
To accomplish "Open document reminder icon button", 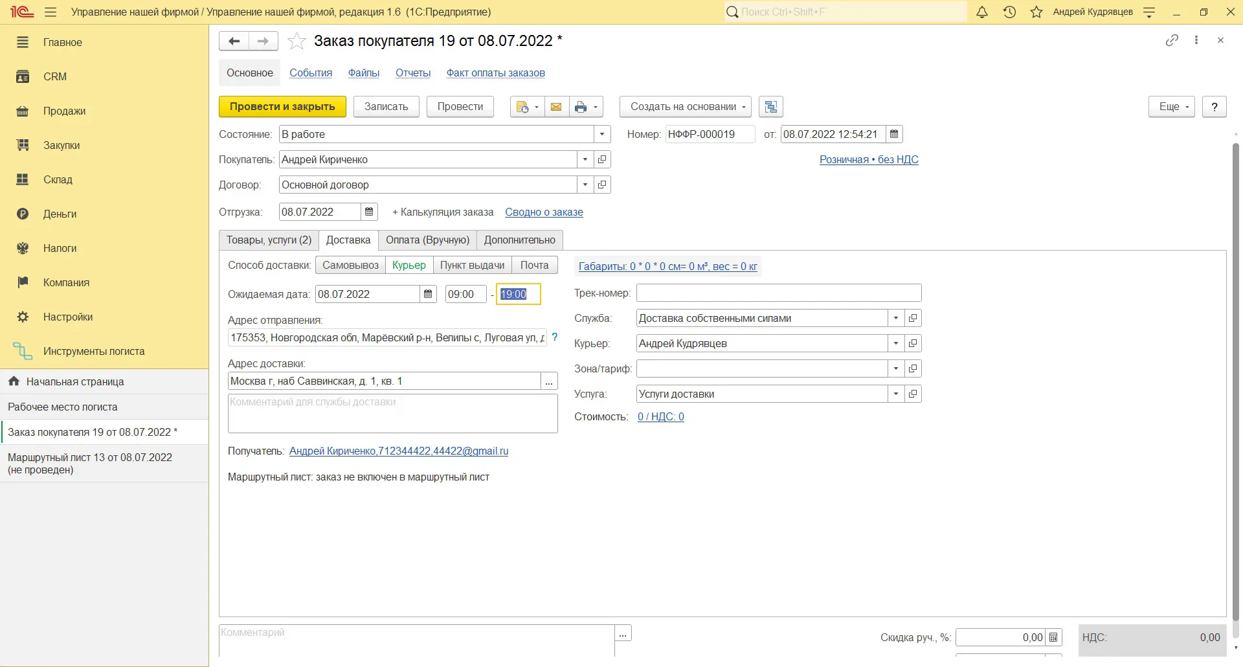I will (526, 107).
